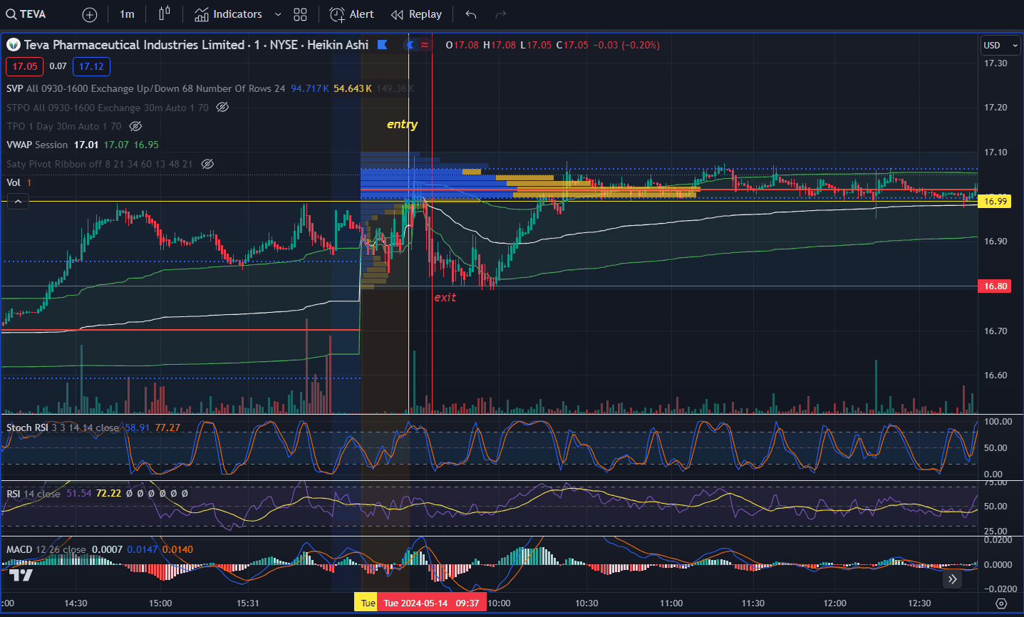Show the hidden TPO indicator via eye icon

[x=135, y=126]
